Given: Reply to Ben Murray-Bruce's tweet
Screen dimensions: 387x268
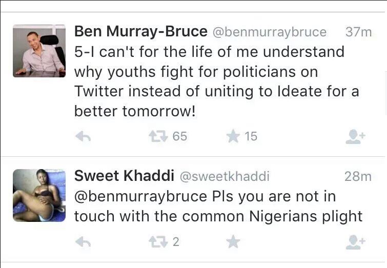Looking at the screenshot, I should [83, 136].
